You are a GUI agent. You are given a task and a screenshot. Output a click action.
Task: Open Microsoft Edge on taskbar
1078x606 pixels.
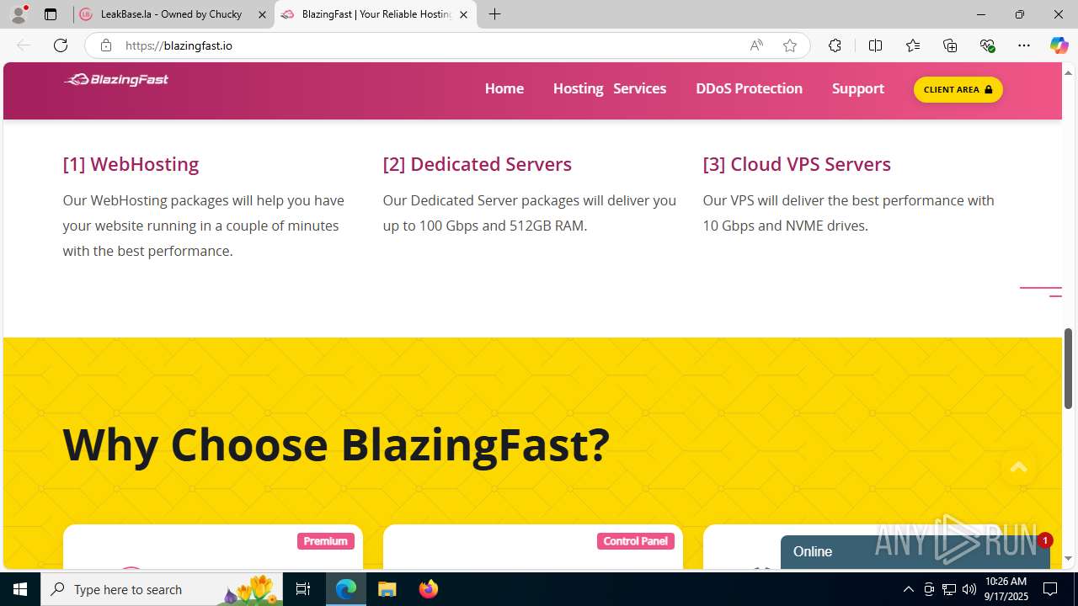click(x=346, y=589)
